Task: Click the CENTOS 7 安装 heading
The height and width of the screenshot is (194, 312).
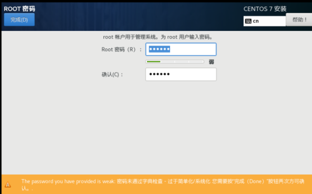Action: [265, 9]
